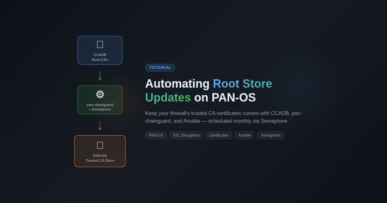Click the icon inside the CCADB box
Screen dimensions: 387x203
100,44
